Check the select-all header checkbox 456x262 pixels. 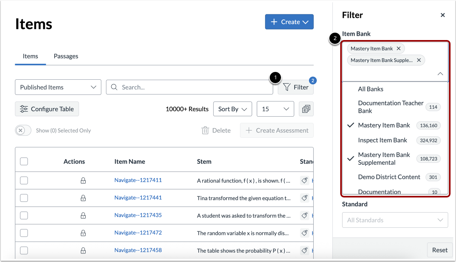click(x=24, y=161)
